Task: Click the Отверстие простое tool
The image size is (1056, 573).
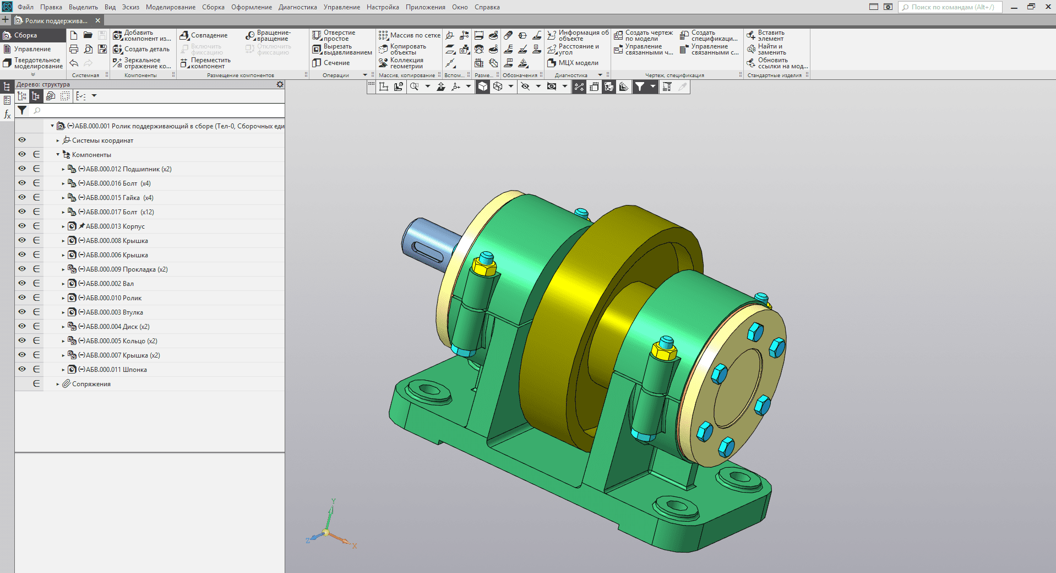Action: click(334, 35)
